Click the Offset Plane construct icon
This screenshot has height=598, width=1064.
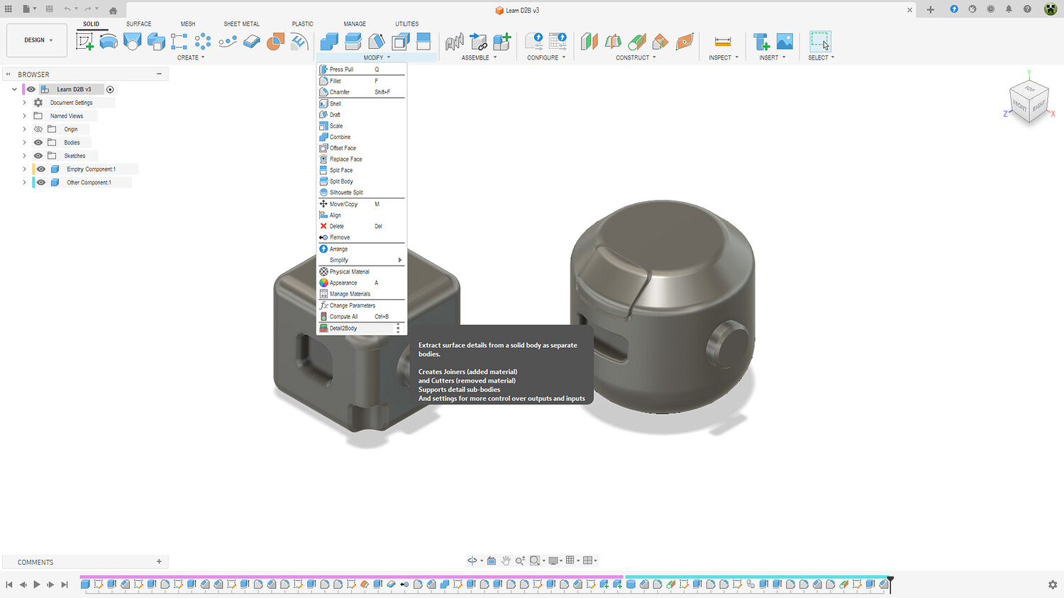click(x=589, y=41)
